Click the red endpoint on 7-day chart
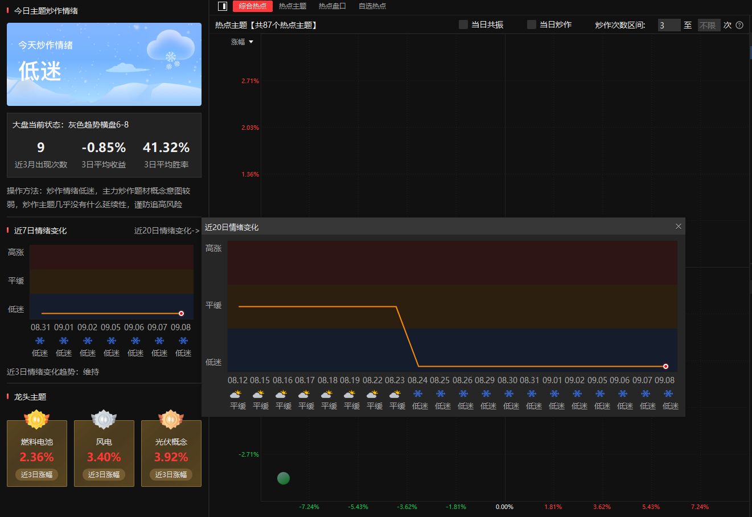Image resolution: width=752 pixels, height=517 pixels. click(181, 313)
